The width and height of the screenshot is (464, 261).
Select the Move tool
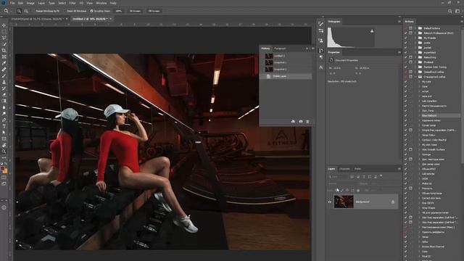[4, 25]
